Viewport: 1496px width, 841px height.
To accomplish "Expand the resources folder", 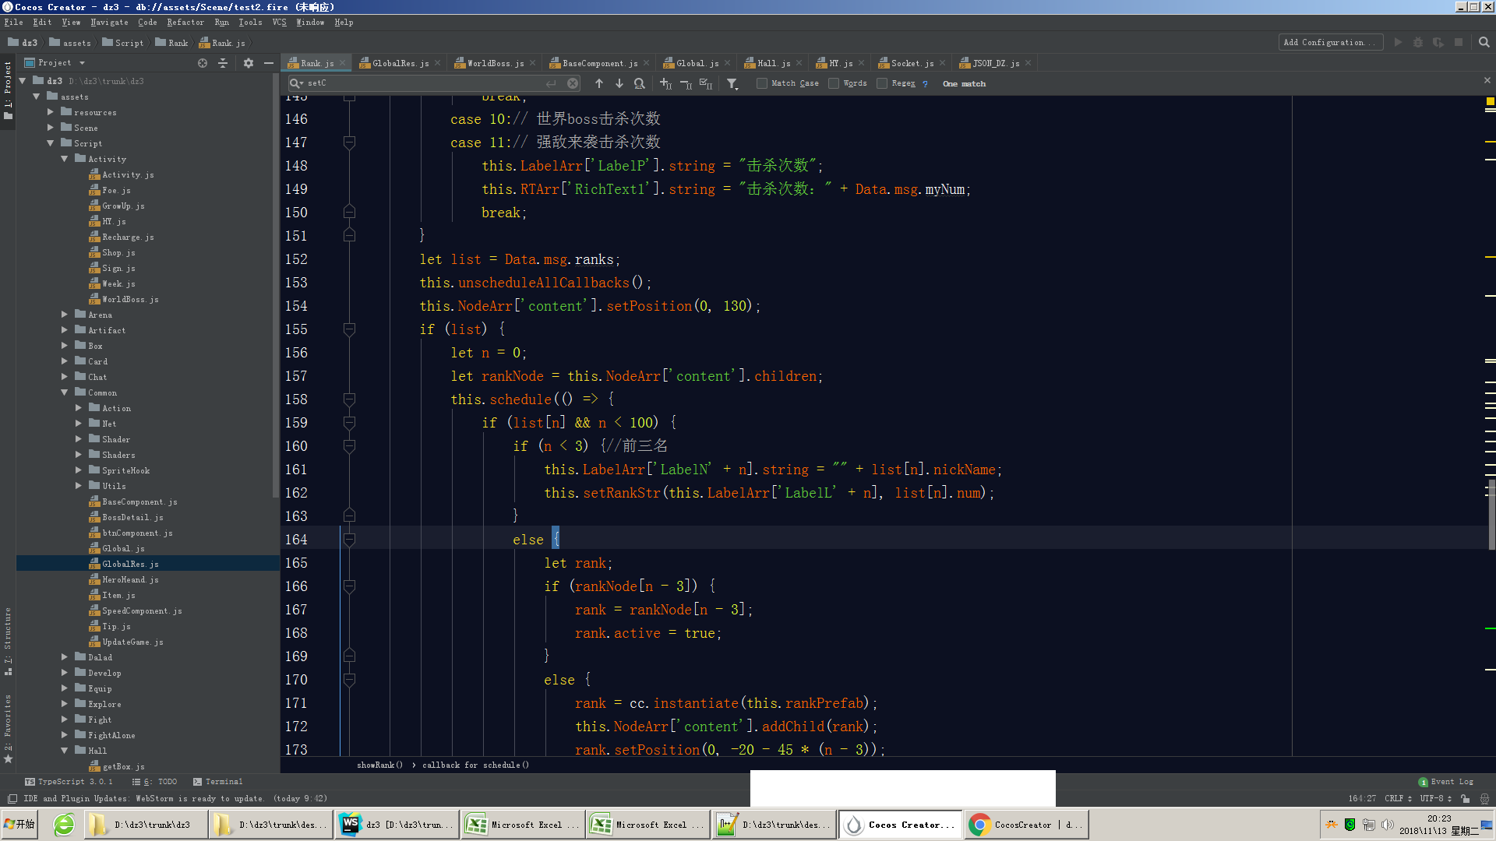I will pos(51,112).
